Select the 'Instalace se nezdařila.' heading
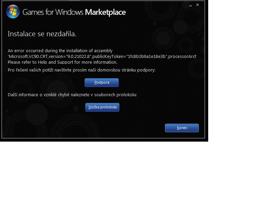This screenshot has height=208, width=260. point(42,34)
